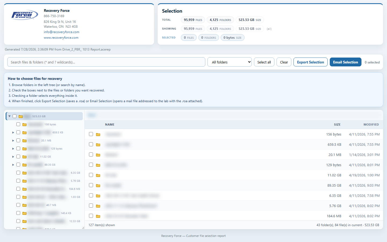Expand the 89.35 GB folder in the tree
This screenshot has width=387, height=242.
[13, 165]
